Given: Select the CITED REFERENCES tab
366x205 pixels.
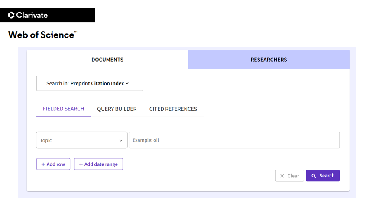Looking at the screenshot, I should click(x=173, y=109).
